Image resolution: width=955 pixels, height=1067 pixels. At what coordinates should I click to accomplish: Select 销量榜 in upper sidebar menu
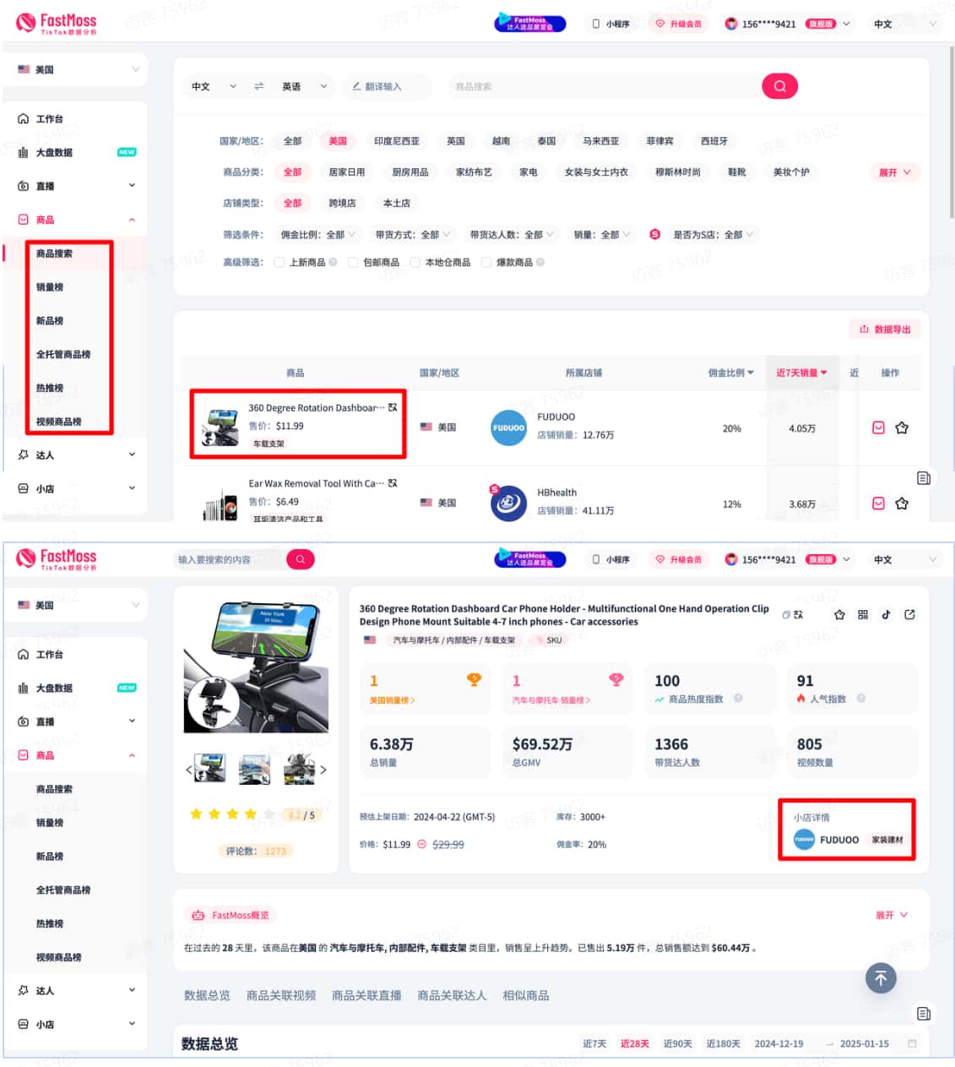(x=50, y=287)
